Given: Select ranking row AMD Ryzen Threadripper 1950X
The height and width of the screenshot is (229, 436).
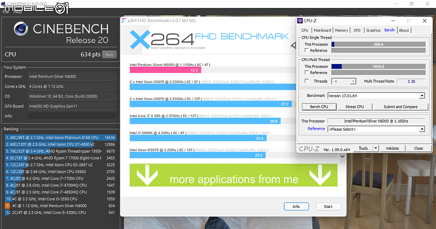Looking at the screenshot, I should click(60, 151).
